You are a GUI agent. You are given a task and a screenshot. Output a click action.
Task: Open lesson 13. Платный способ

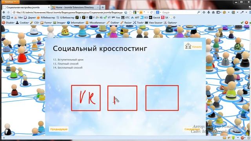(x=65, y=63)
